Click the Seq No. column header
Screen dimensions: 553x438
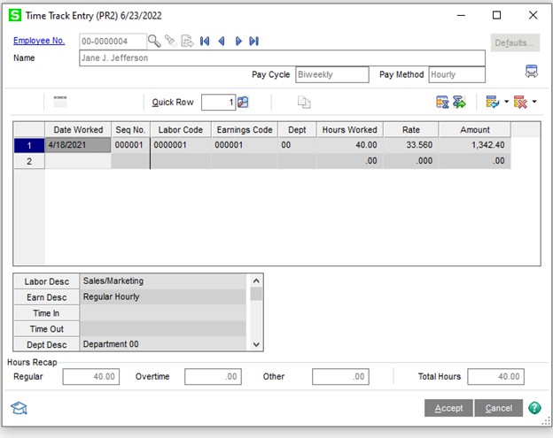[130, 130]
